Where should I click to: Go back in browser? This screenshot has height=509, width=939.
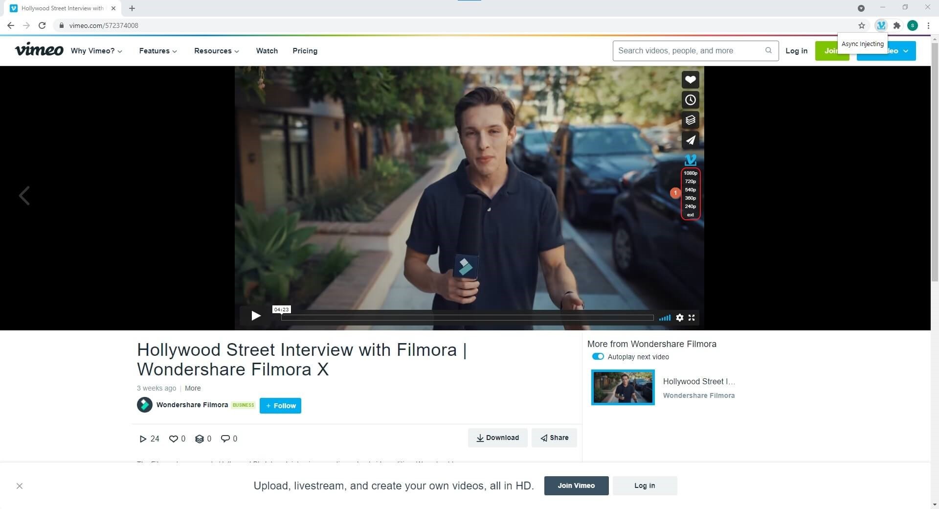click(x=11, y=25)
